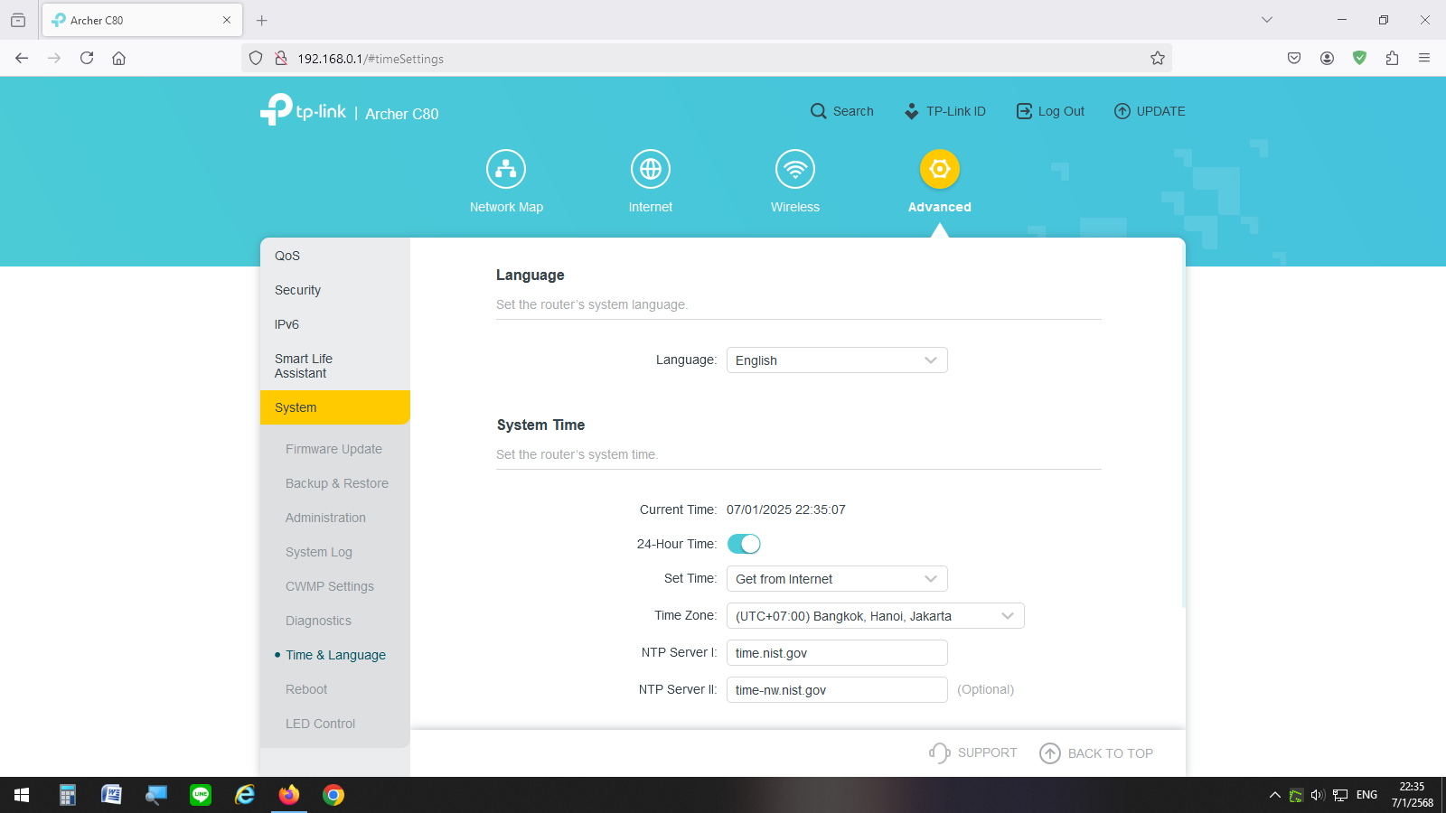The image size is (1446, 813).
Task: Select the Advanced gear icon
Action: 940,169
